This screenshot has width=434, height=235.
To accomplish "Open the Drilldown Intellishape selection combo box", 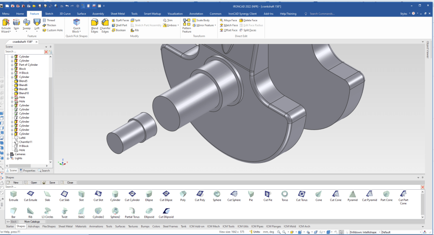I will (363, 232).
